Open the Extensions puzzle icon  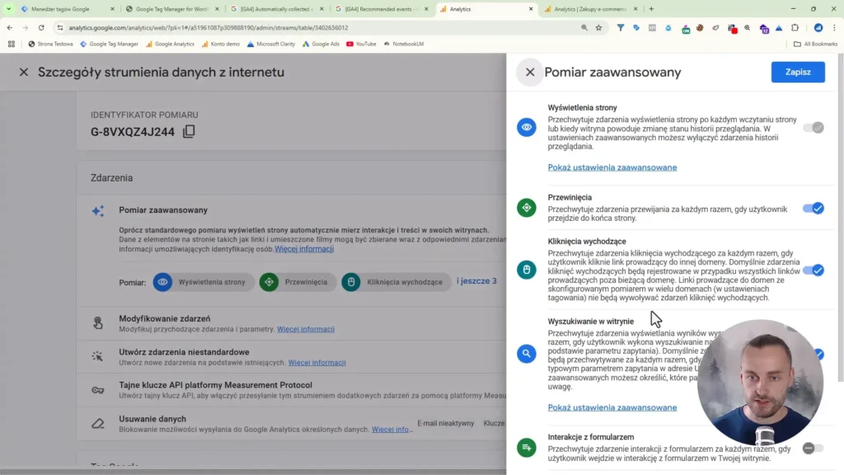click(x=795, y=27)
